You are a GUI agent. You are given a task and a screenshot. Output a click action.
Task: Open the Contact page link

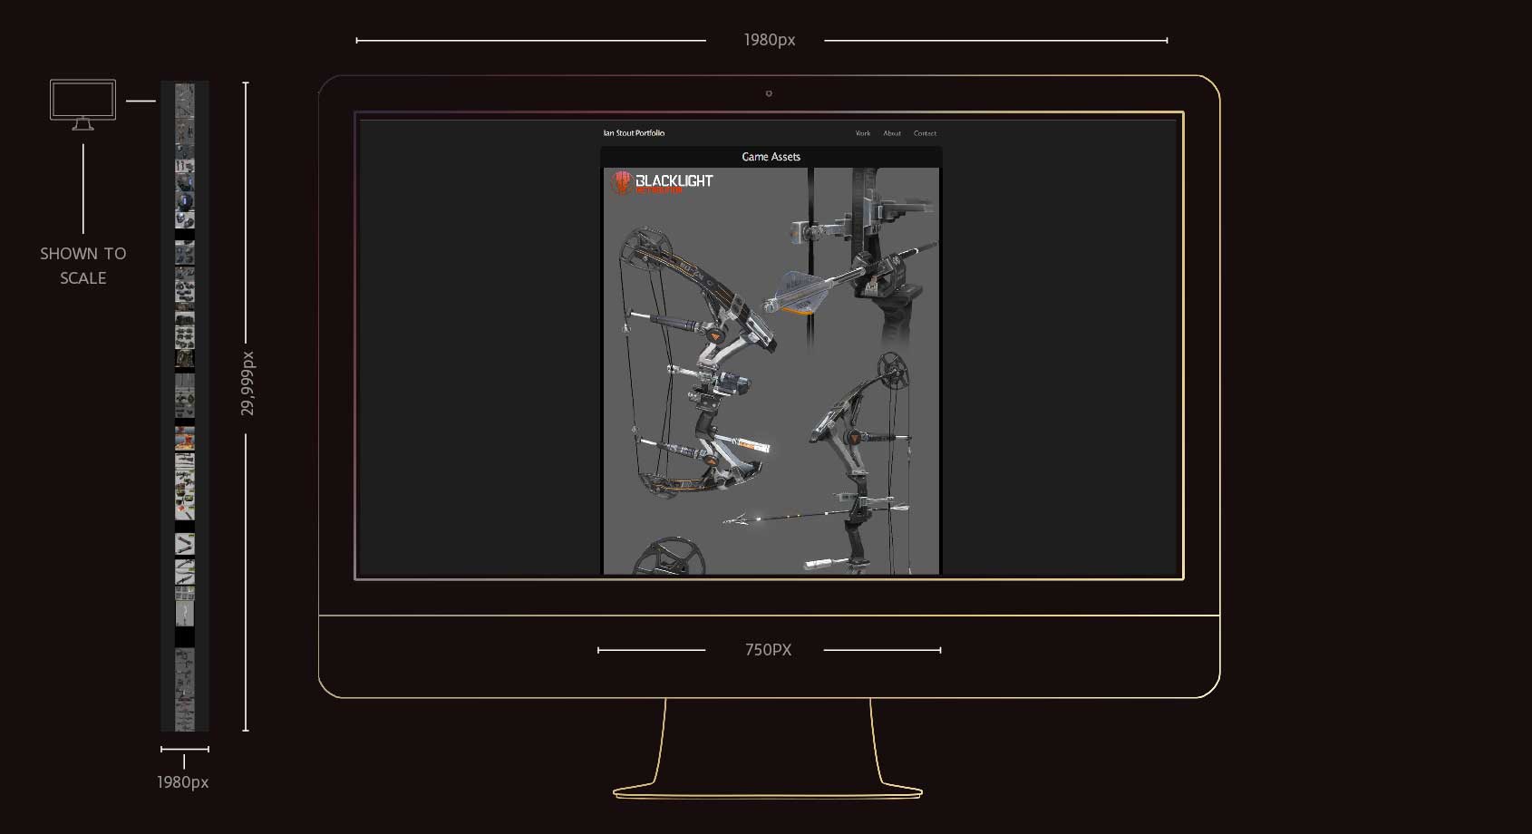[x=925, y=133]
